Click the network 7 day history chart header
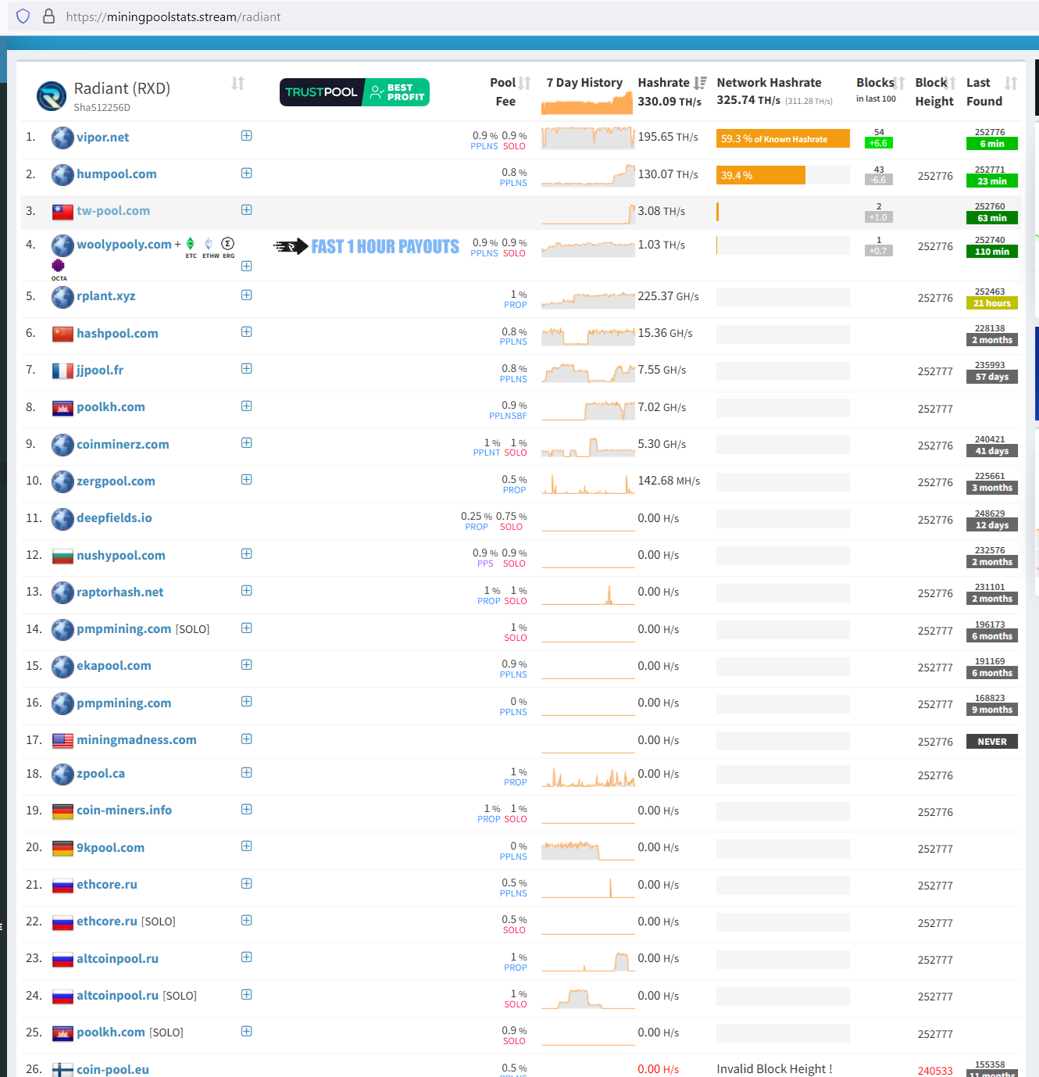Viewport: 1039px width, 1077px height. (587, 103)
